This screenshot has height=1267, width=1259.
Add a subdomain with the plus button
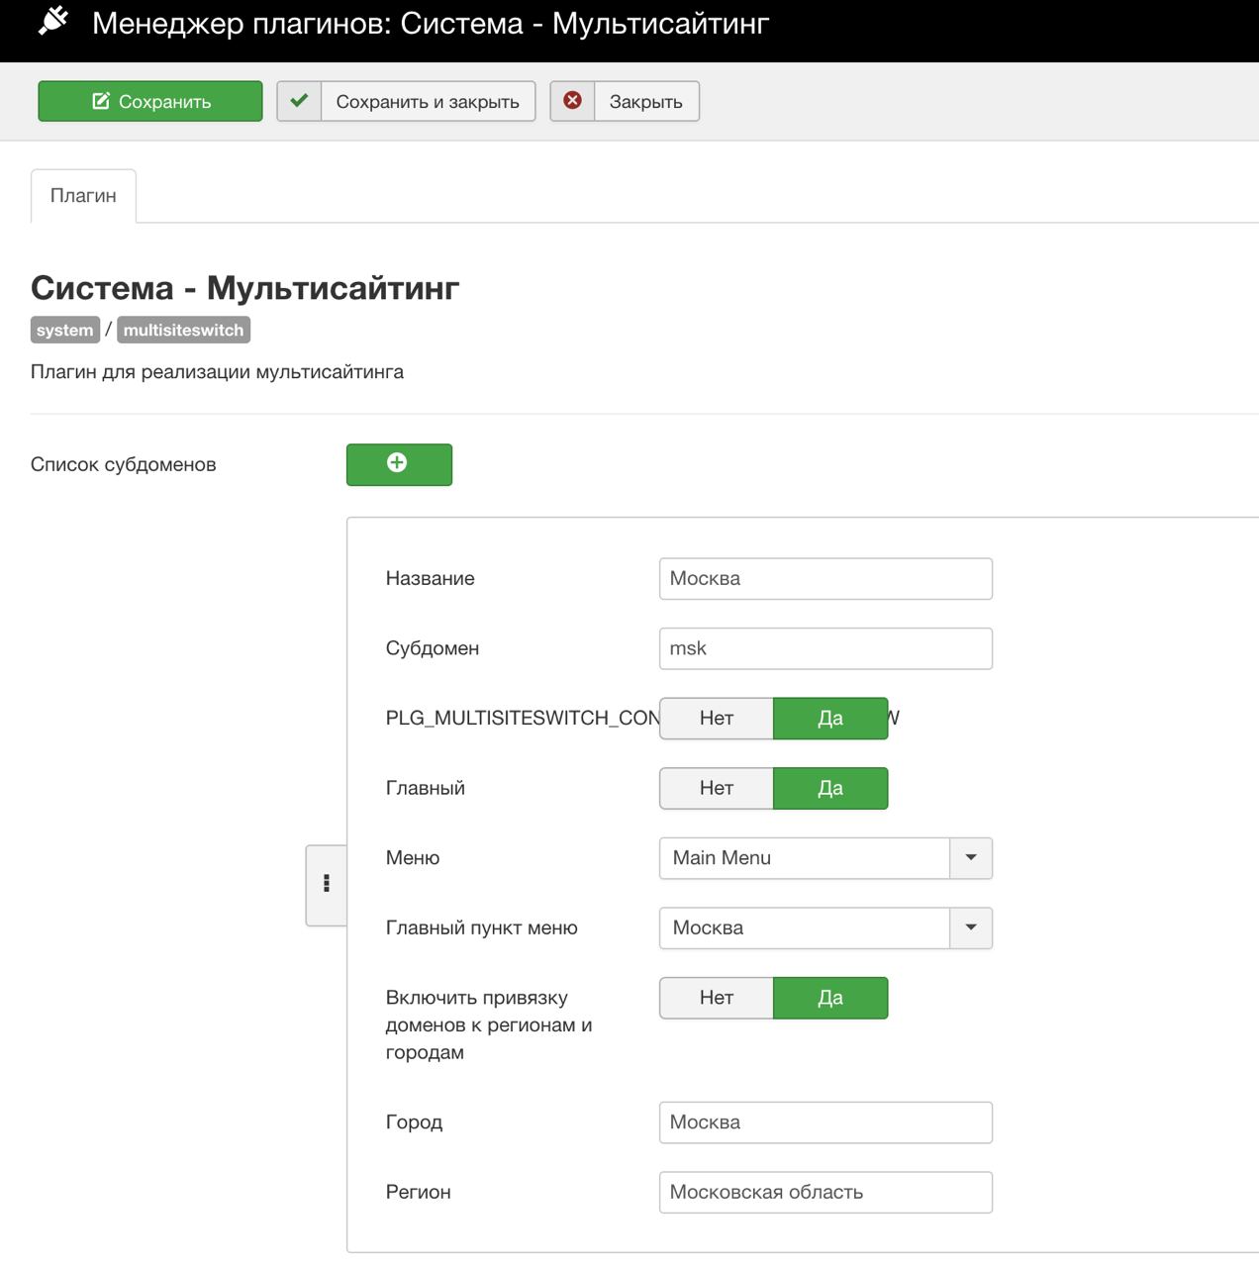[x=399, y=464]
